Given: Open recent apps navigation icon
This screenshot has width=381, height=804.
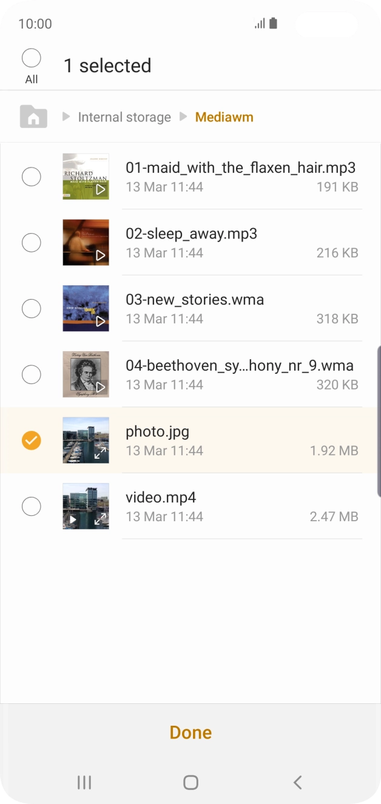Looking at the screenshot, I should click(84, 782).
